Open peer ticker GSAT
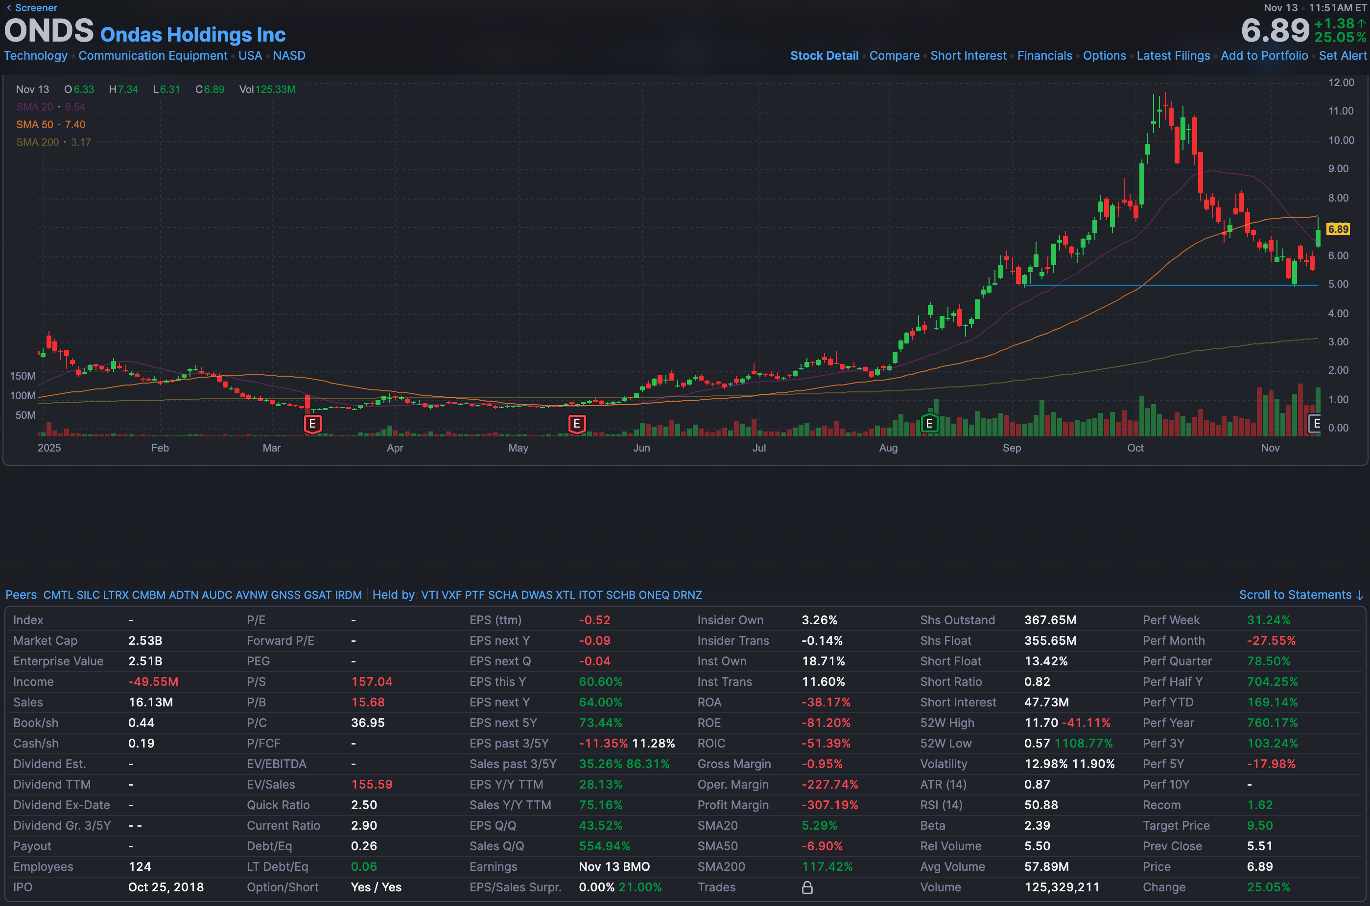Viewport: 1370px width, 906px height. pyautogui.click(x=317, y=594)
